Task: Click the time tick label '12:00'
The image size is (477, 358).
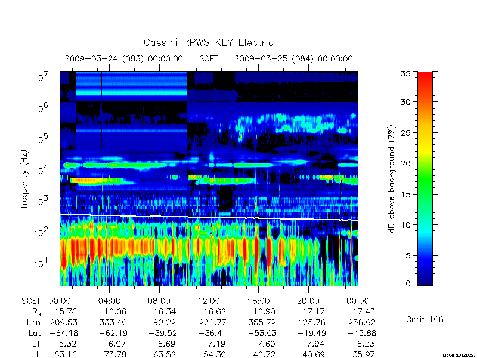Action: (x=209, y=301)
